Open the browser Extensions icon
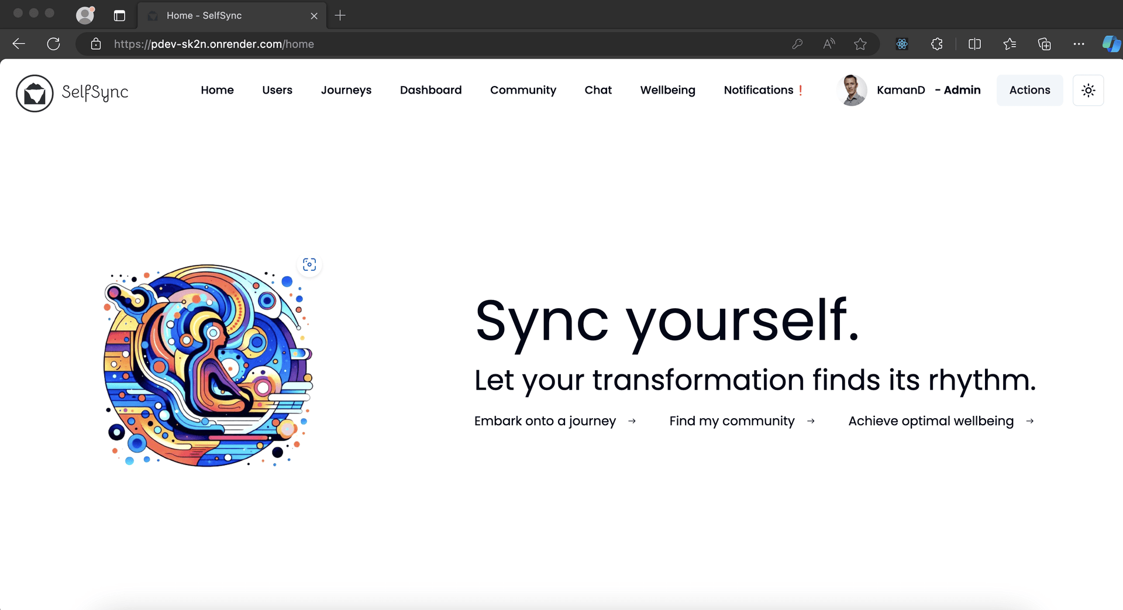The height and width of the screenshot is (610, 1123). (x=936, y=43)
